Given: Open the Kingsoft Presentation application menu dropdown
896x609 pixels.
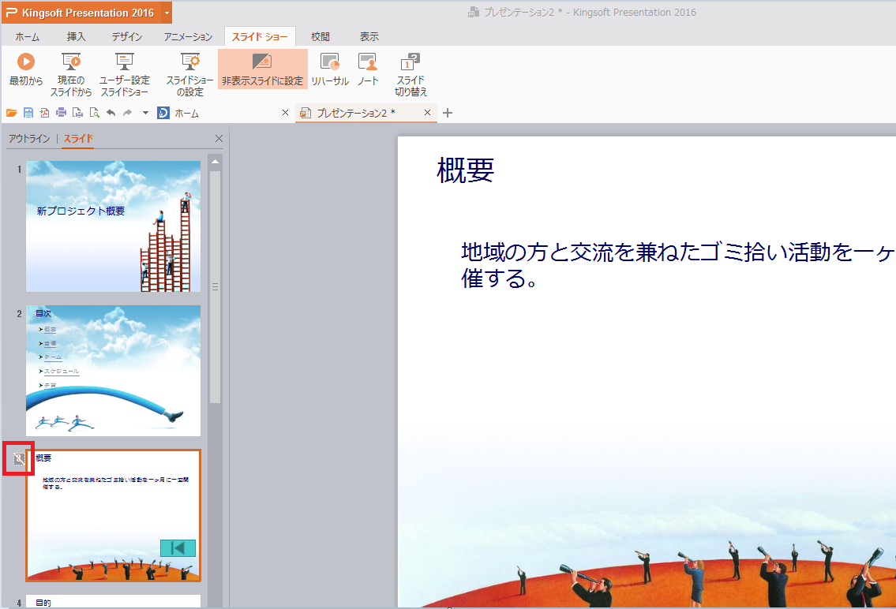Looking at the screenshot, I should click(167, 13).
